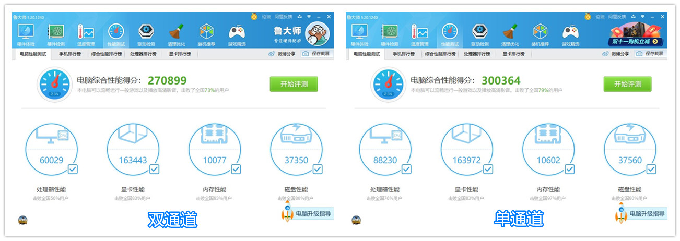
Task: Open 硬件体检 in the 270899-score window
Action: coord(26,35)
